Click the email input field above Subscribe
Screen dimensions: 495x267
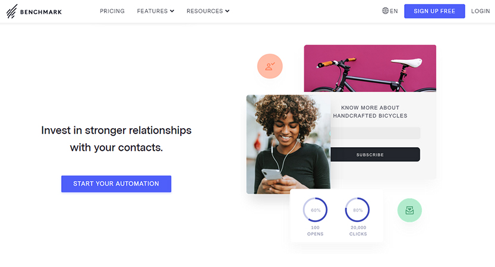point(375,133)
